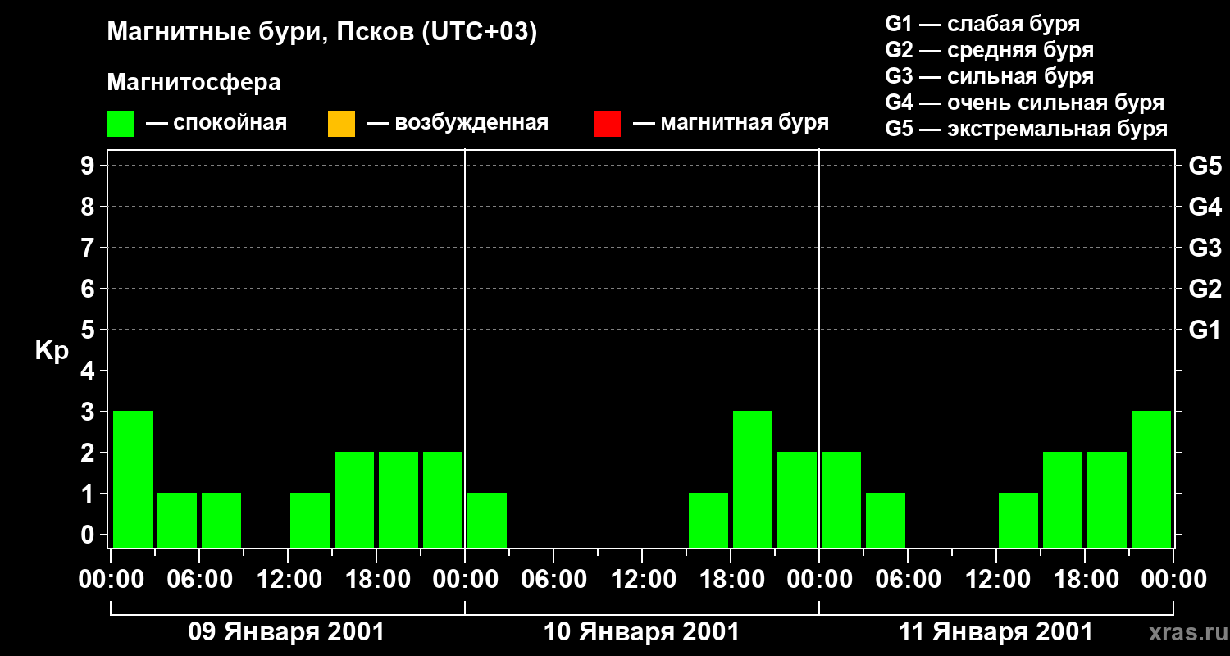Click the — спокойная legend label
The image size is (1230, 656).
pyautogui.click(x=216, y=123)
